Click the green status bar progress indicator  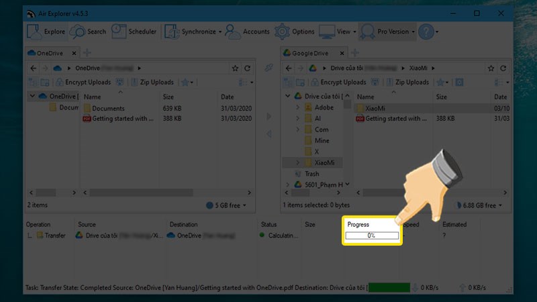(x=389, y=288)
